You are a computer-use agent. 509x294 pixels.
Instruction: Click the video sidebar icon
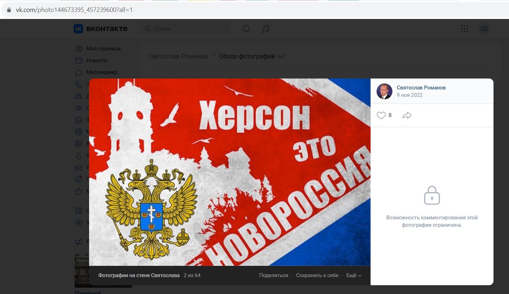click(x=79, y=144)
